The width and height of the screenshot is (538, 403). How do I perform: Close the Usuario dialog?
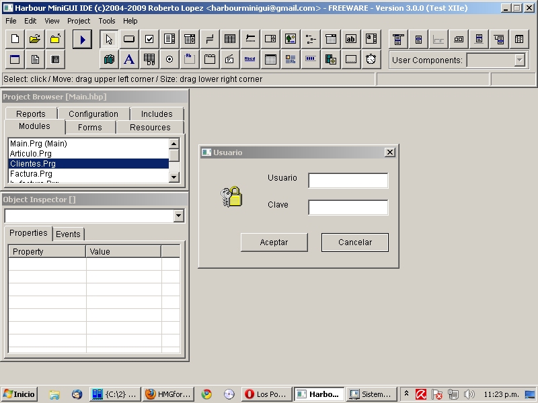click(x=390, y=152)
